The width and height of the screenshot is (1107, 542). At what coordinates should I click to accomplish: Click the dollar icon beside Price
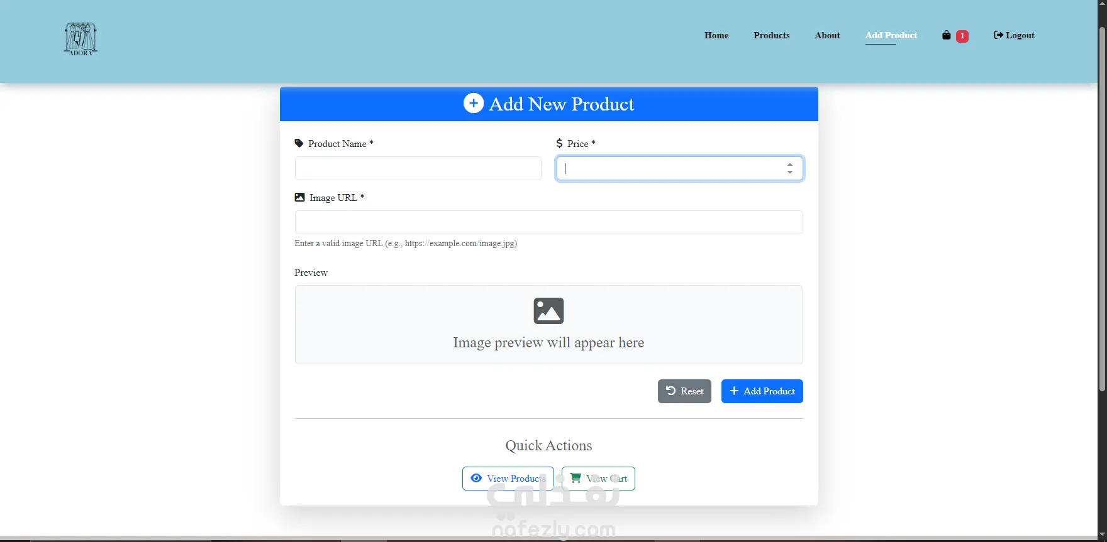tap(559, 143)
